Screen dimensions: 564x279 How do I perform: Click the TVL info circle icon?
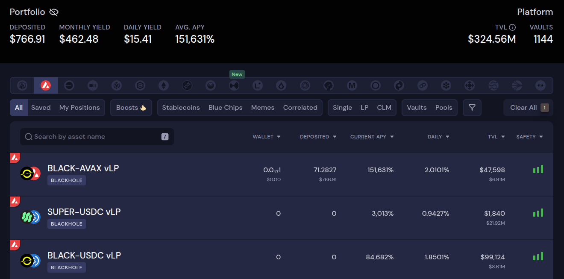click(x=513, y=27)
